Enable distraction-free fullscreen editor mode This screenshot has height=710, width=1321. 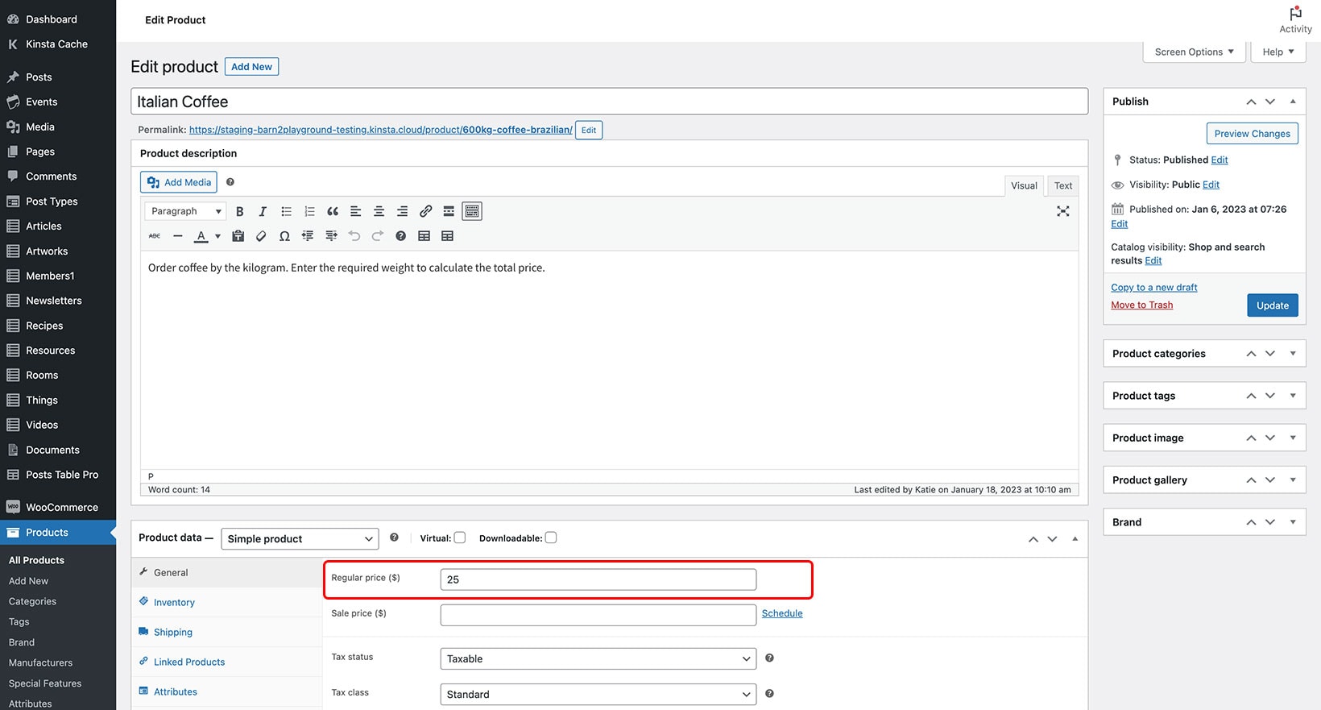coord(1063,211)
